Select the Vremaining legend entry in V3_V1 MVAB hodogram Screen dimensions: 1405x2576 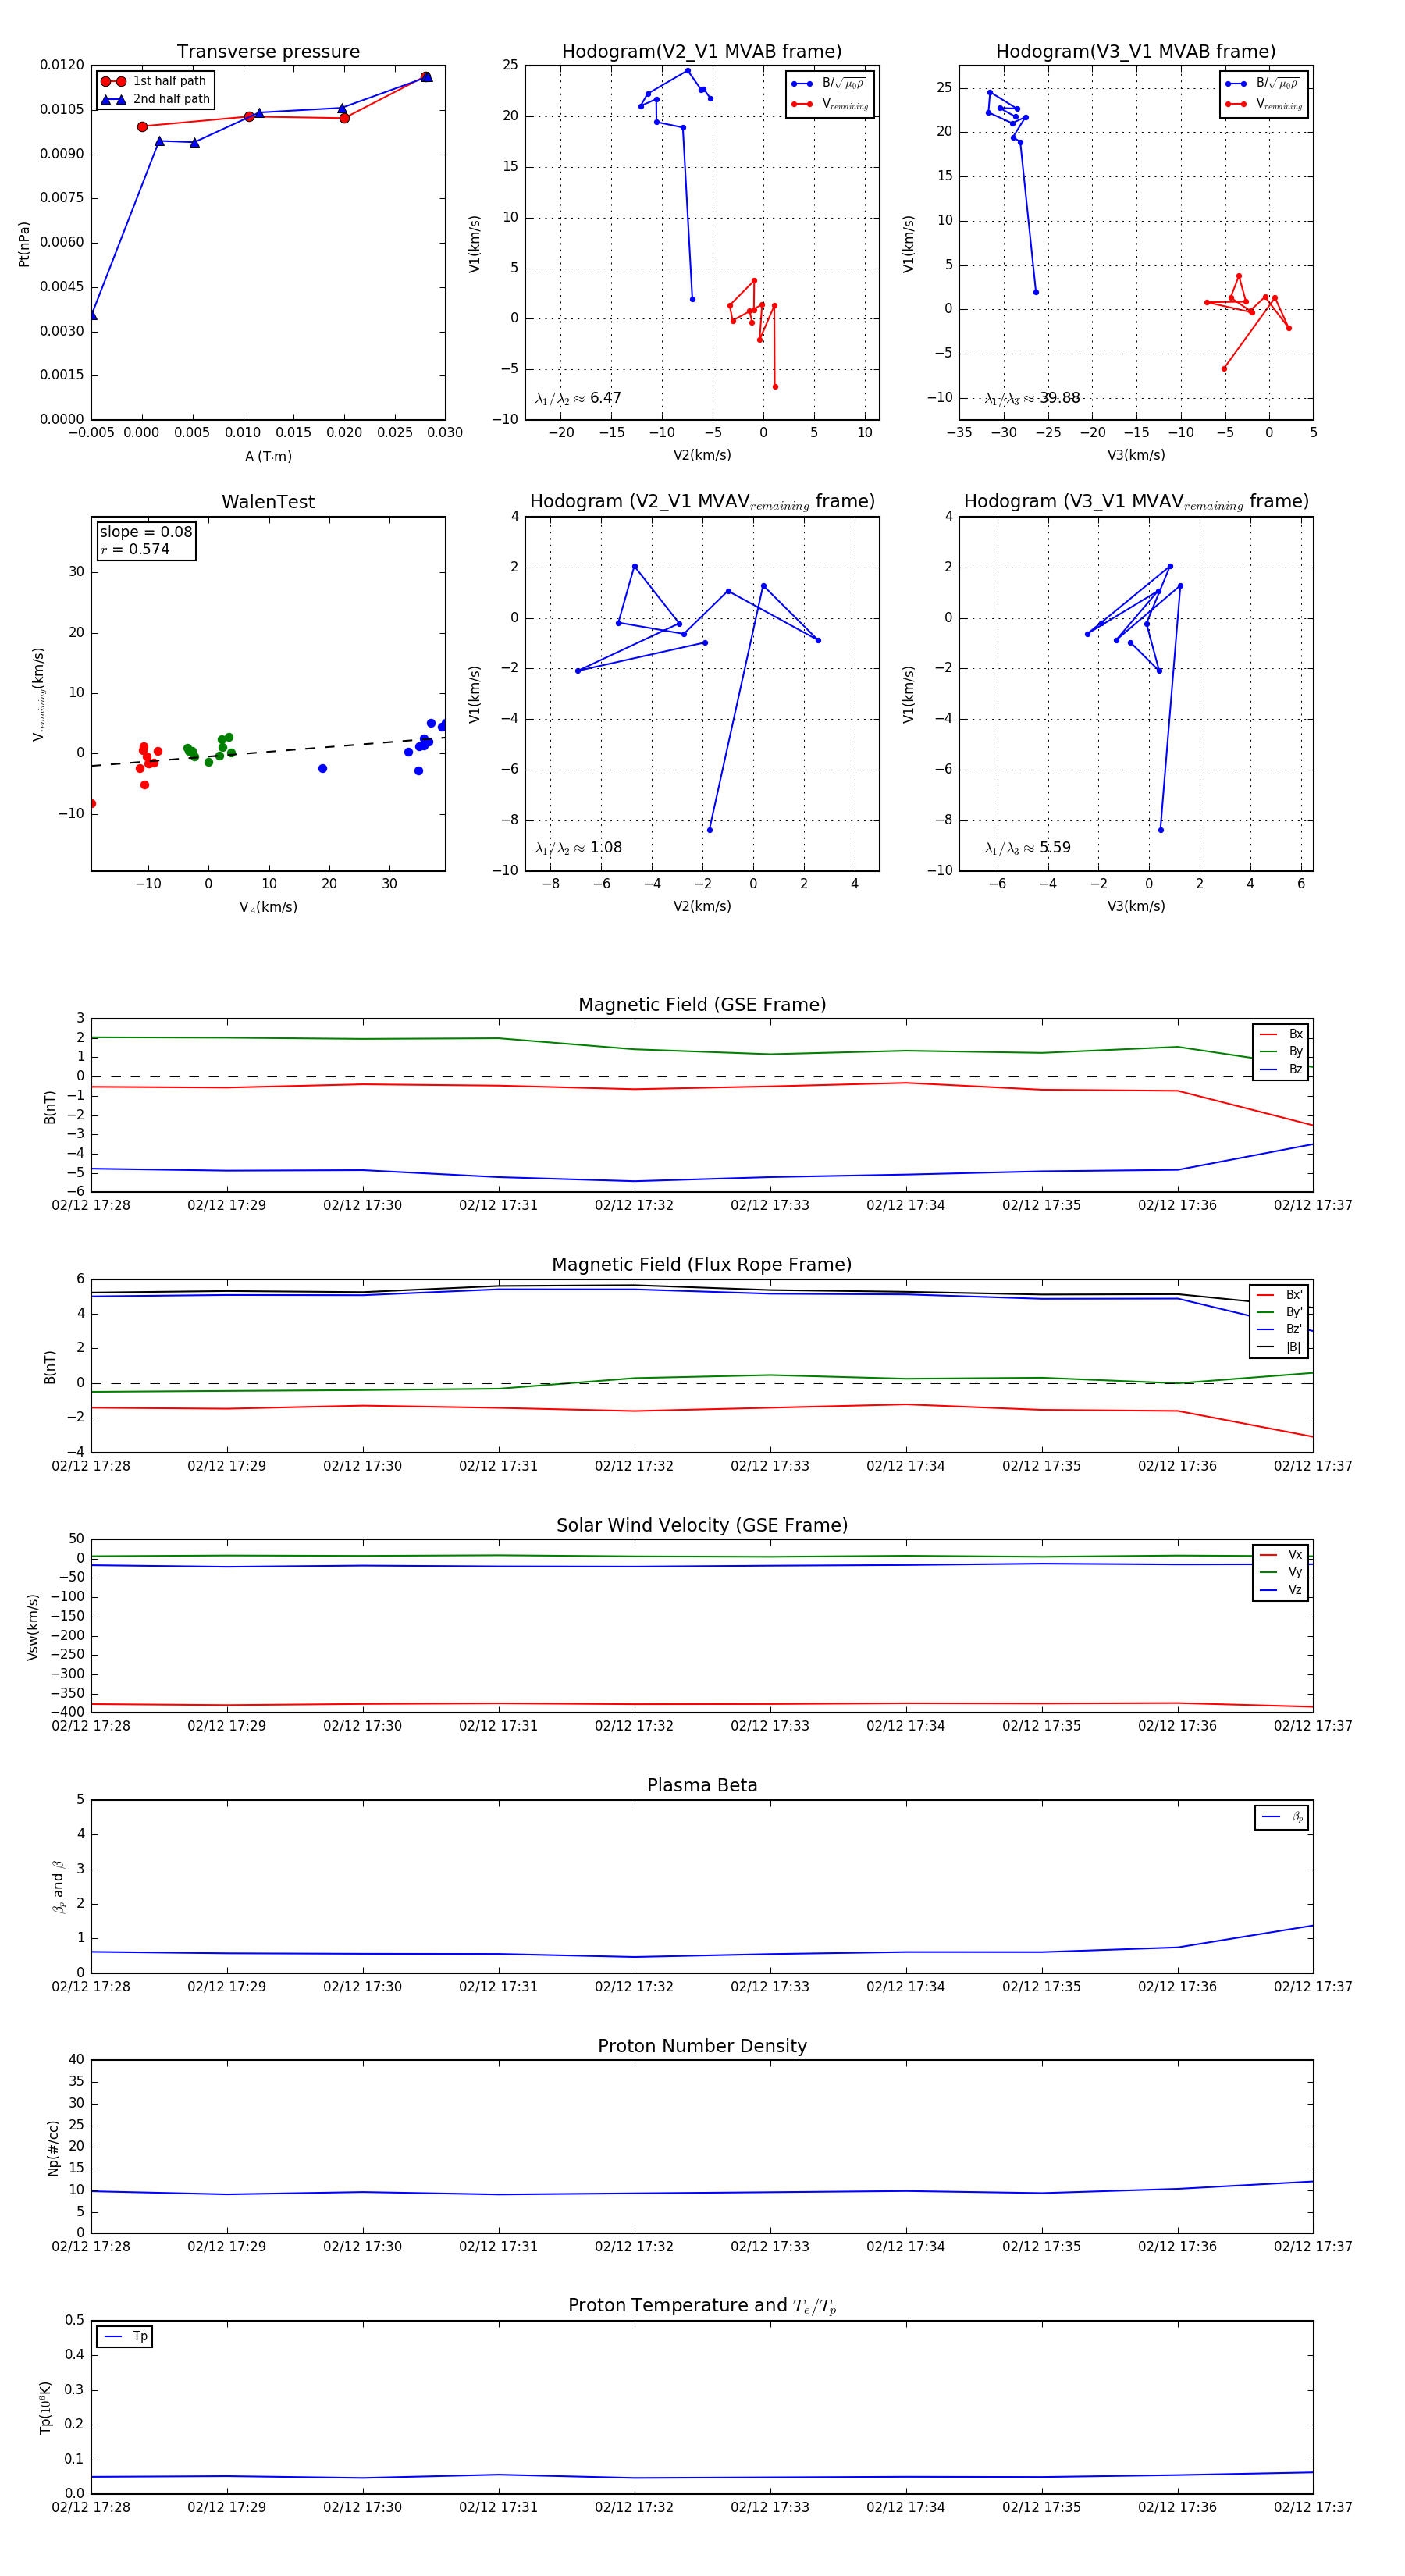tap(1264, 104)
